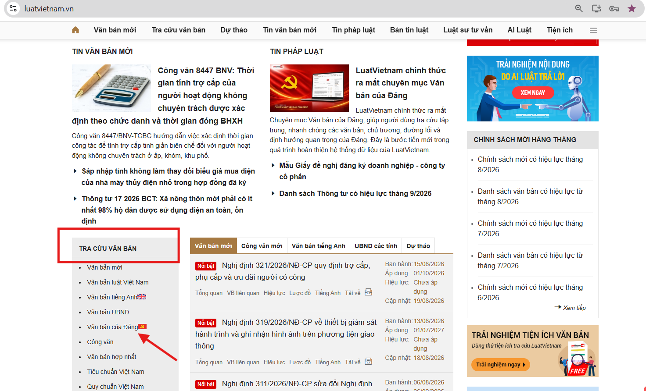The image size is (646, 391).
Task: Click Hiệu lực under Nghị định 319/2026/NĐ-CP
Action: click(x=274, y=362)
